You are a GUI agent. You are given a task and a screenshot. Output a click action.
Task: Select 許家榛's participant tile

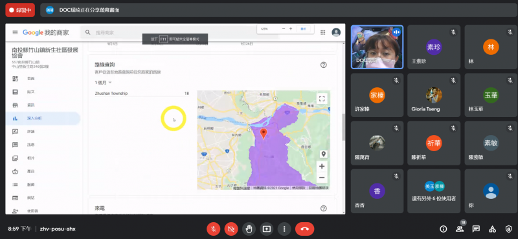[x=377, y=95]
